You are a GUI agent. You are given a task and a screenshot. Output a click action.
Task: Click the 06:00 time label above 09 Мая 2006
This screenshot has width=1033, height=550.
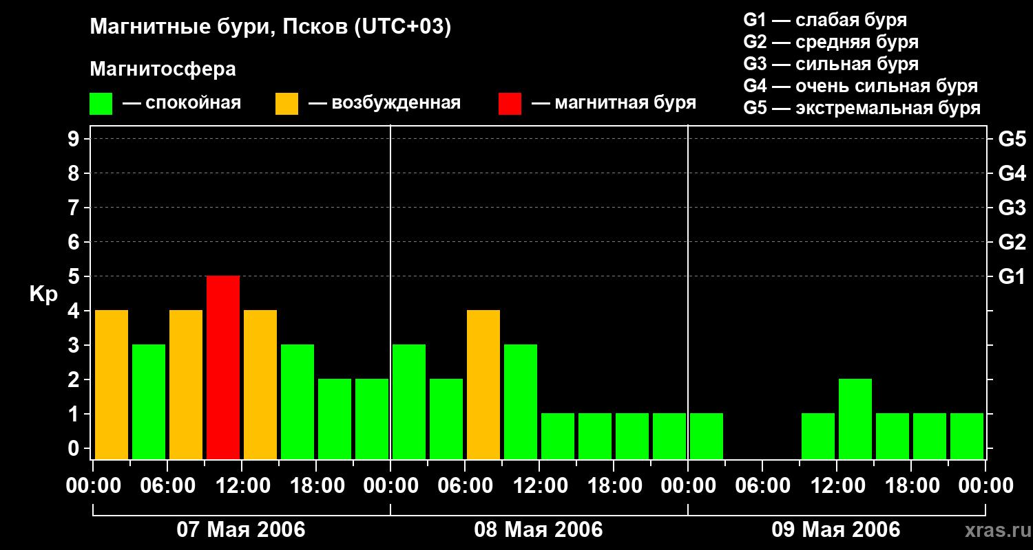point(762,486)
